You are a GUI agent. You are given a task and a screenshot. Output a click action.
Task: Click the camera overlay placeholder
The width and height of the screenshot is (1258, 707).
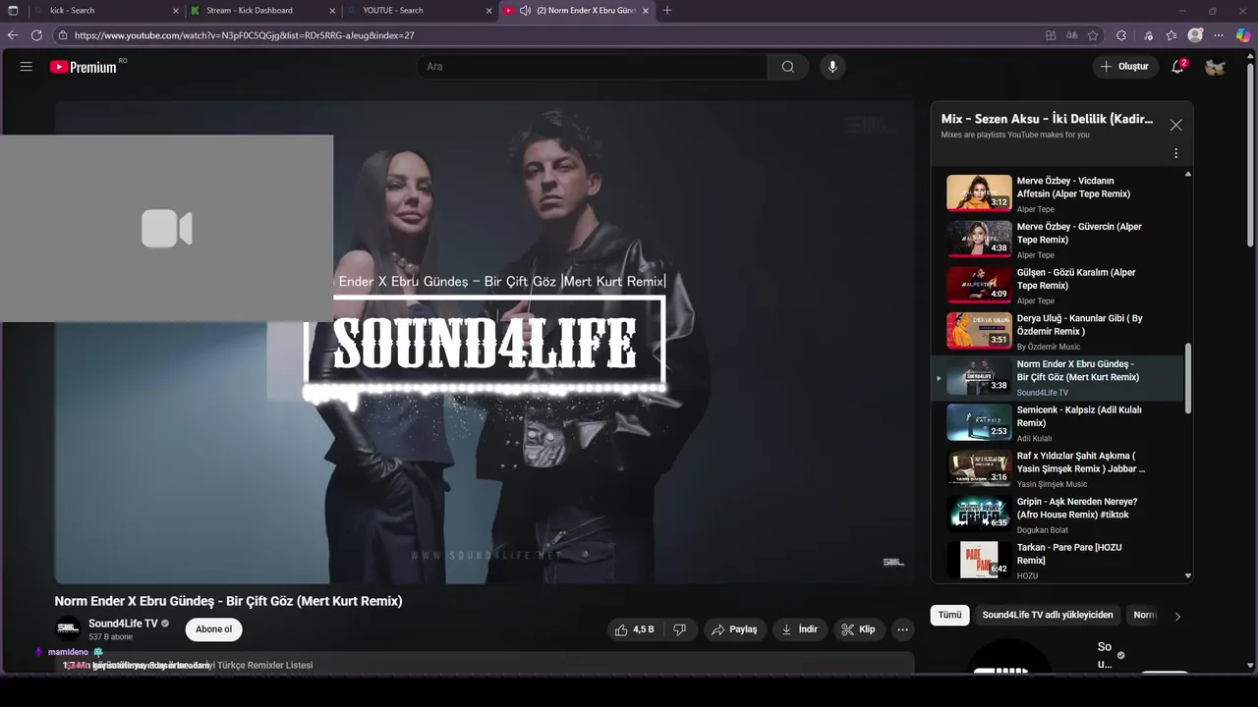click(166, 228)
